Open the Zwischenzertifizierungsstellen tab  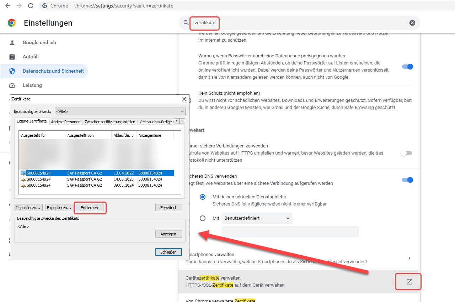tap(110, 122)
